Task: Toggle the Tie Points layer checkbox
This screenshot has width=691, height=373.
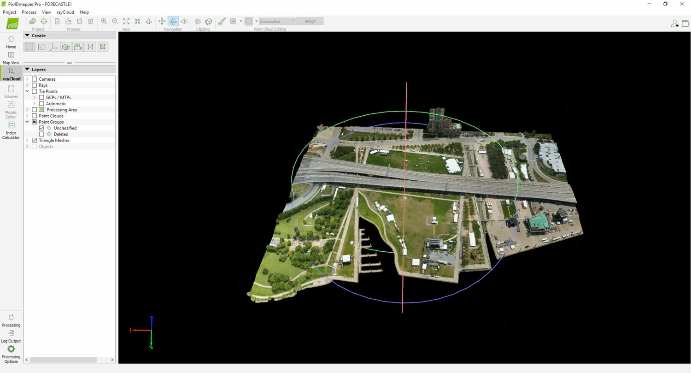Action: (x=34, y=91)
